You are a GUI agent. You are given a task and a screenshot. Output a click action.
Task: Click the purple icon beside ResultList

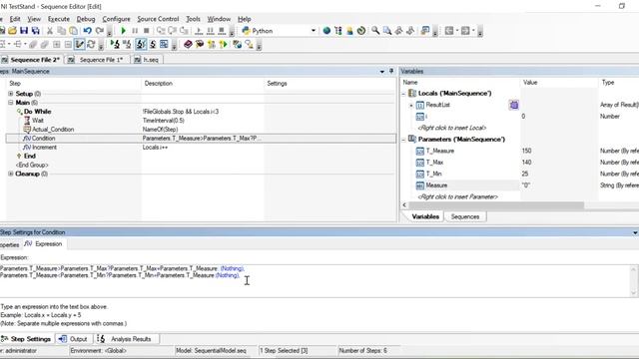[514, 105]
